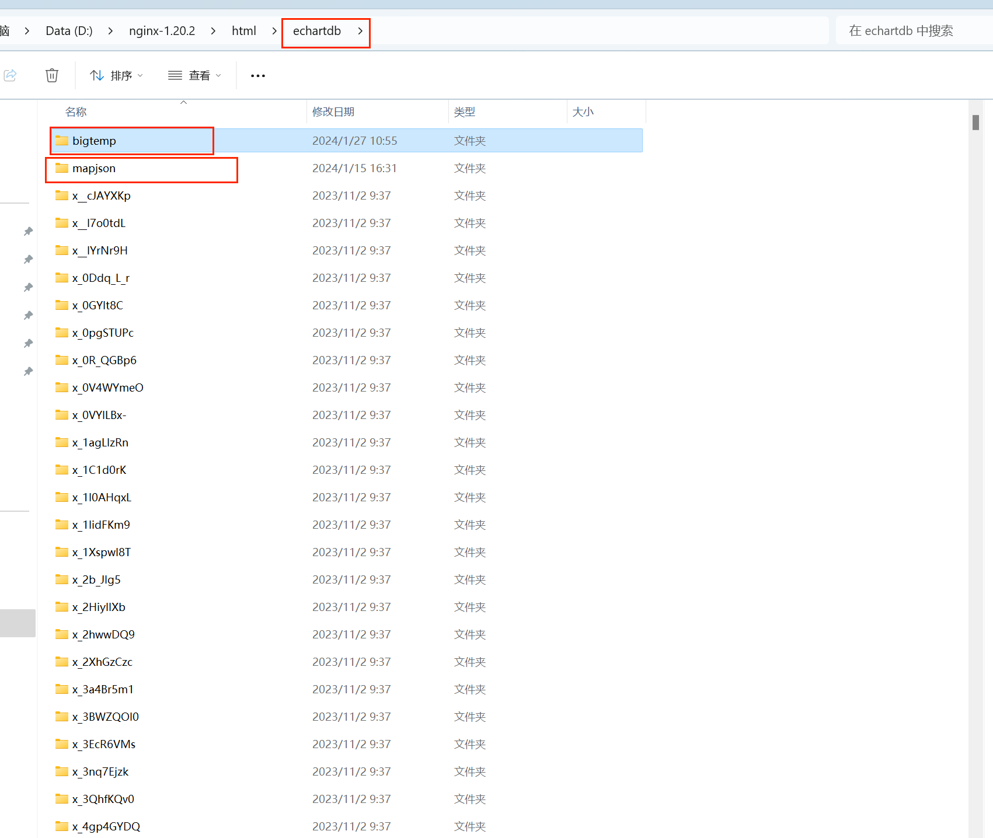This screenshot has height=838, width=993.
Task: Select the x_1agLlzRn folder icon
Action: tap(62, 442)
